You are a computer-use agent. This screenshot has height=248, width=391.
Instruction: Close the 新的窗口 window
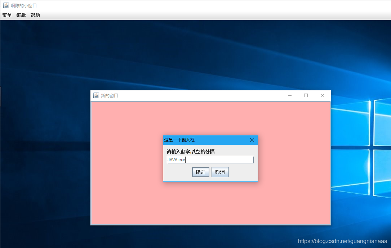(323, 95)
